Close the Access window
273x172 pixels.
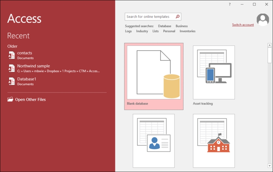tap(266, 4)
